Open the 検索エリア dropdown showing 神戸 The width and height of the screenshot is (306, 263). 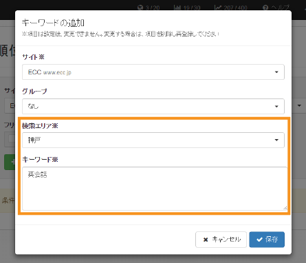pos(153,140)
